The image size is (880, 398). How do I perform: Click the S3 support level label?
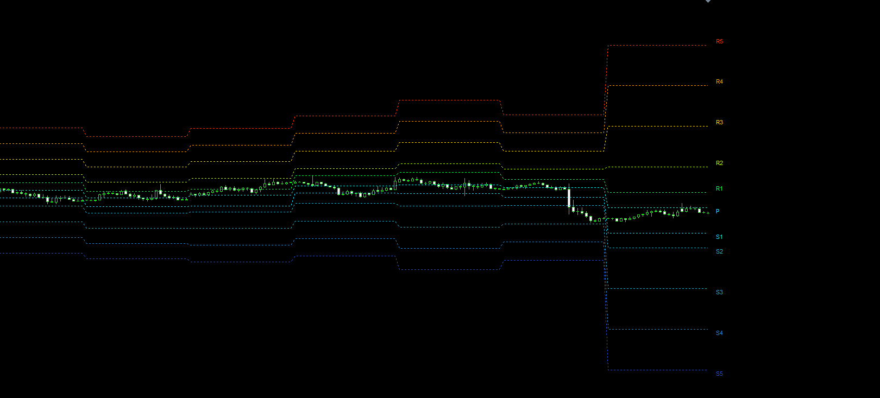(719, 293)
